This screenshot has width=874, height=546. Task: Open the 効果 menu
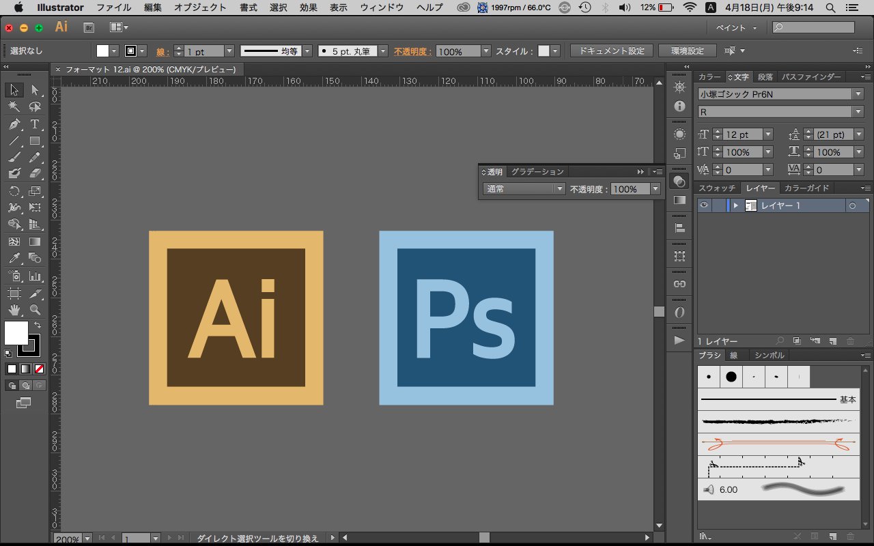(308, 8)
